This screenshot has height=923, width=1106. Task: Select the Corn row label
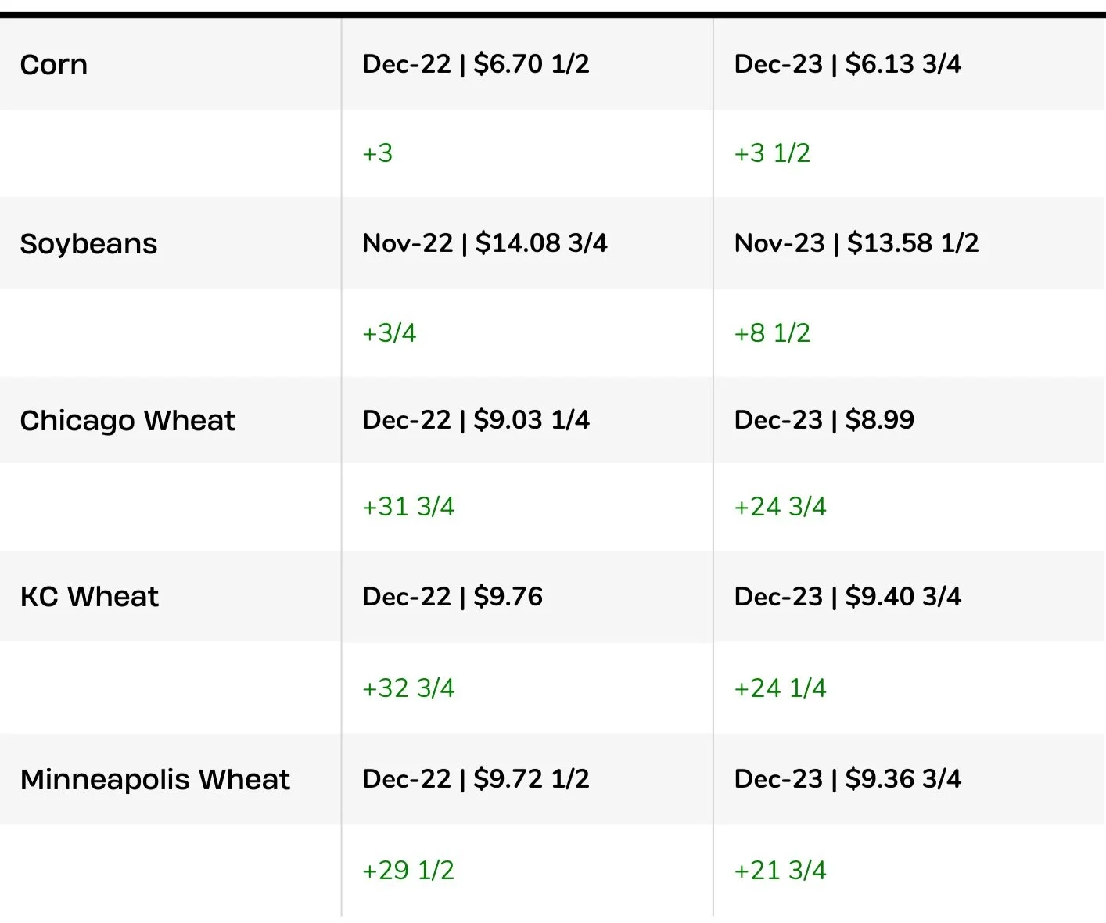tap(53, 64)
